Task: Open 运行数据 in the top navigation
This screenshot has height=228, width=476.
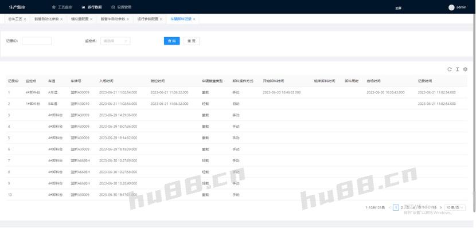Action: (92, 7)
